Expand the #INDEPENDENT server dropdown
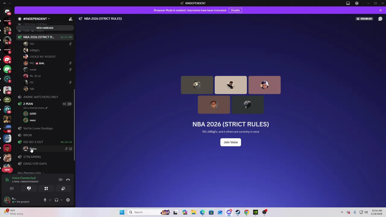The width and height of the screenshot is (386, 217). tap(36, 19)
